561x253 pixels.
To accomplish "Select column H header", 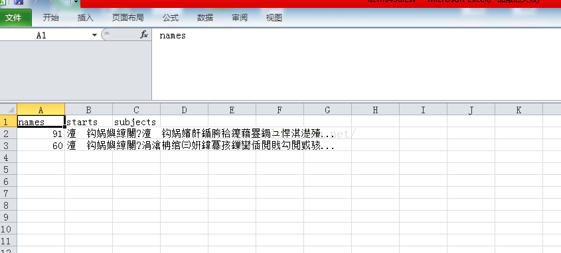I will point(375,109).
